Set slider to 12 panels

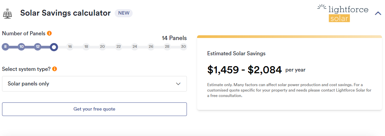coord(38,47)
